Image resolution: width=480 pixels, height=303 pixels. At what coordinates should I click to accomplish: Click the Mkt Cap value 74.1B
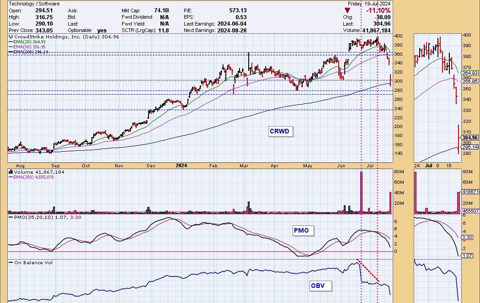(161, 11)
